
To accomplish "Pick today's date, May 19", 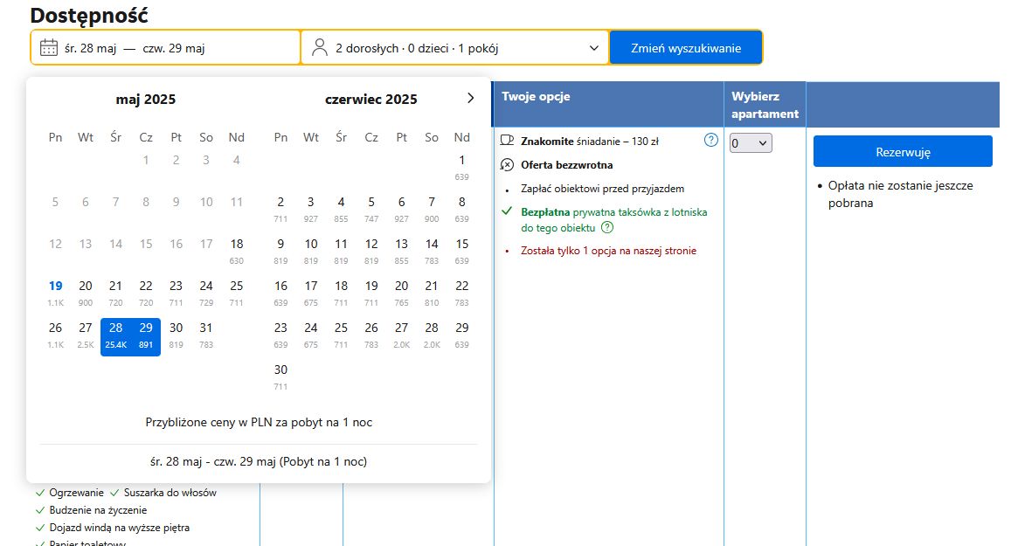I will (x=55, y=290).
